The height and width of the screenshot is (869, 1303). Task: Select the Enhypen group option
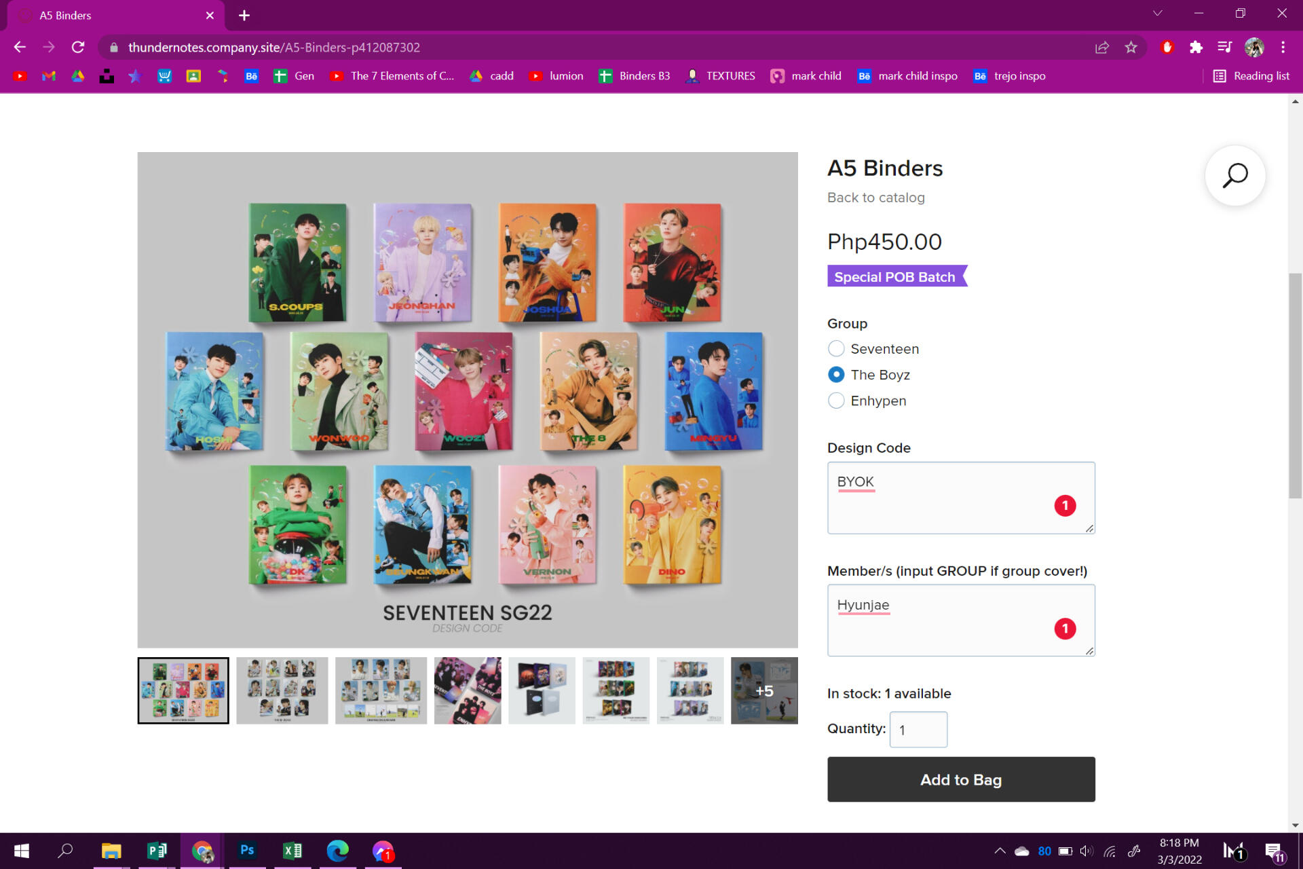[836, 401]
